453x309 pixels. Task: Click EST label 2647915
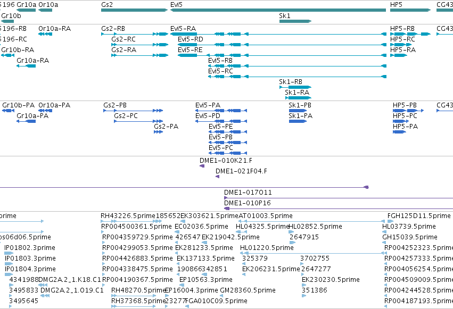coord(304,237)
